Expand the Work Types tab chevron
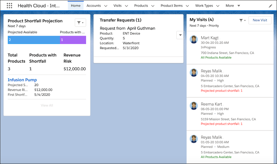The width and height of the screenshot is (277, 164). 218,6
